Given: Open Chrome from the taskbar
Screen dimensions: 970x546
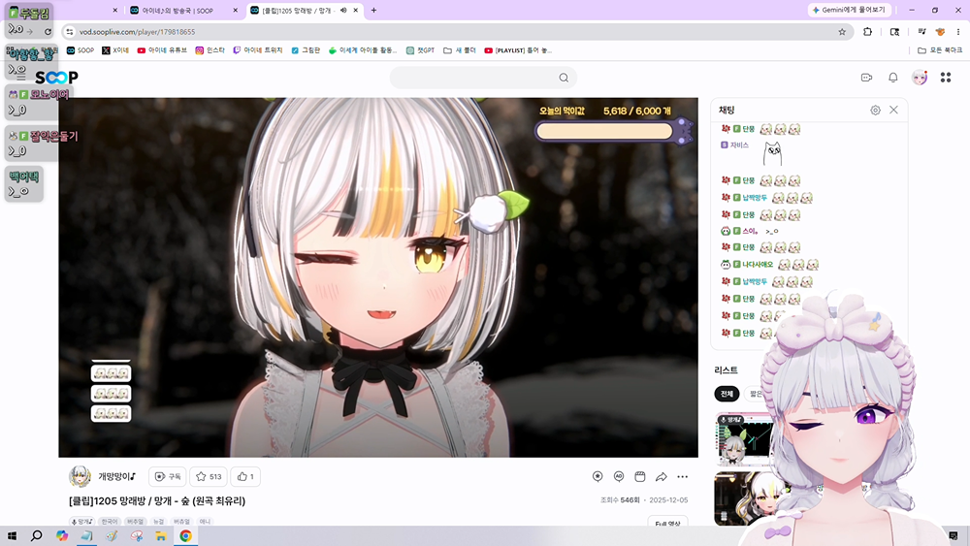Looking at the screenshot, I should coord(185,536).
